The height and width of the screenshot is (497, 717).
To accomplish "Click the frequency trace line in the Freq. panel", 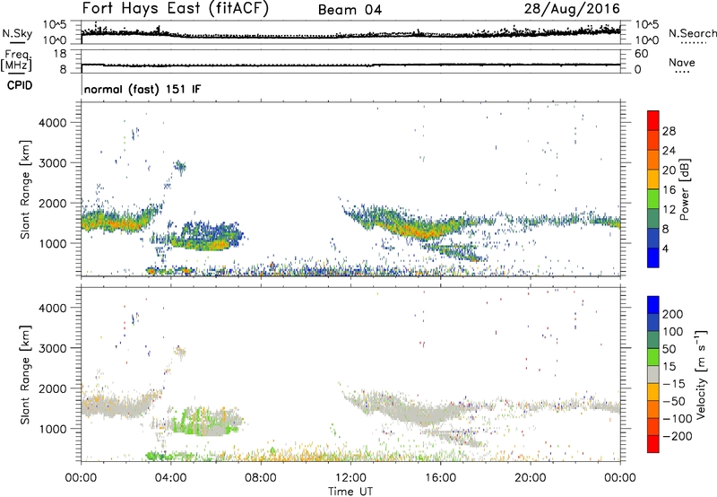I will 350,65.
